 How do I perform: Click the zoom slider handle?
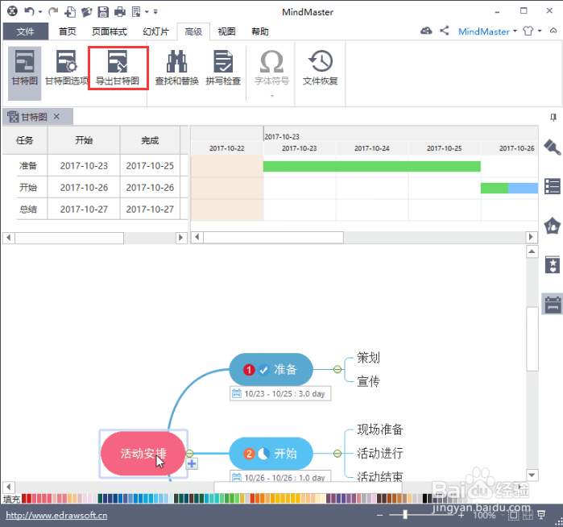coord(405,515)
